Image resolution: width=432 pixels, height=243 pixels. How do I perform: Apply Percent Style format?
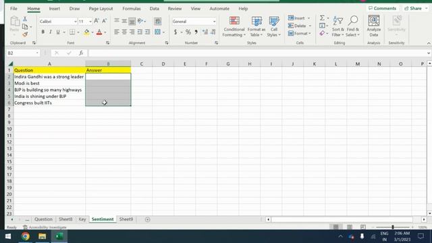[x=188, y=32]
